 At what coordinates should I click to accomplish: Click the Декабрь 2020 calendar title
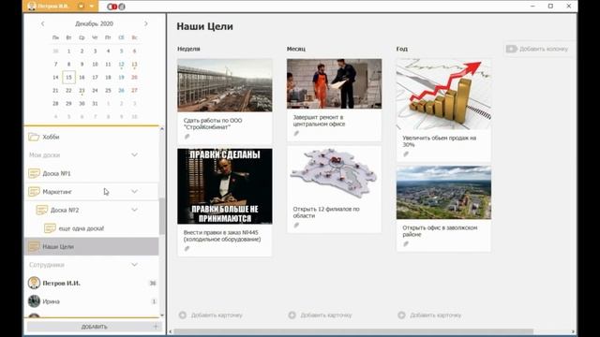click(94, 23)
